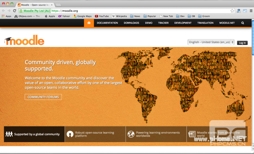The width and height of the screenshot is (254, 154).
Task: Open a new tab with the new-tab button
Action: tap(58, 5)
